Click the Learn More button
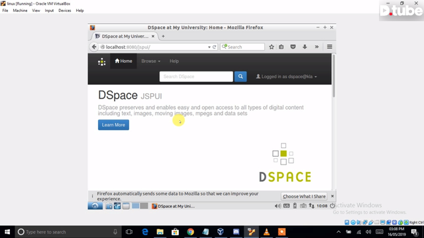This screenshot has width=424, height=238. click(x=113, y=125)
